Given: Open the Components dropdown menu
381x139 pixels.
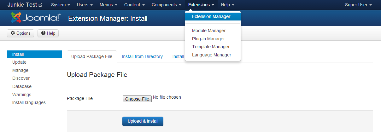Looking at the screenshot, I should pos(166,5).
